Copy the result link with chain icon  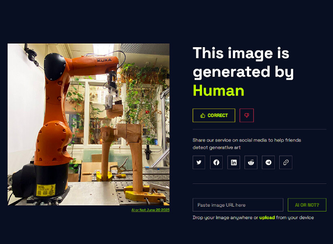click(286, 162)
